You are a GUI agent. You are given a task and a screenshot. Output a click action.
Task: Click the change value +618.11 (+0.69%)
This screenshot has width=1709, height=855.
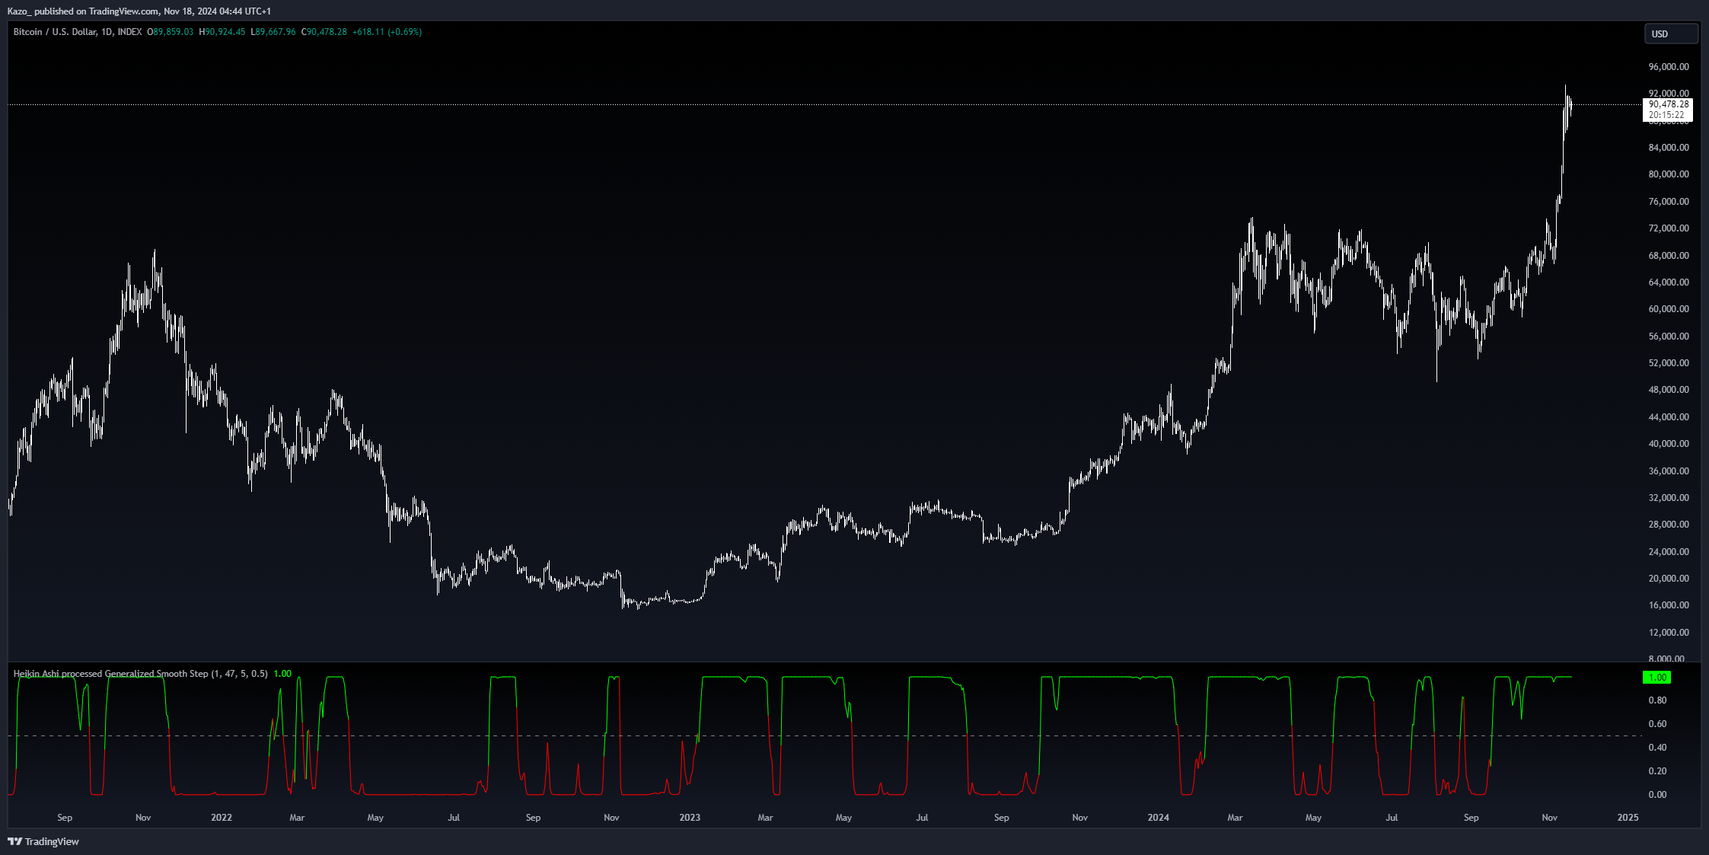(x=387, y=32)
